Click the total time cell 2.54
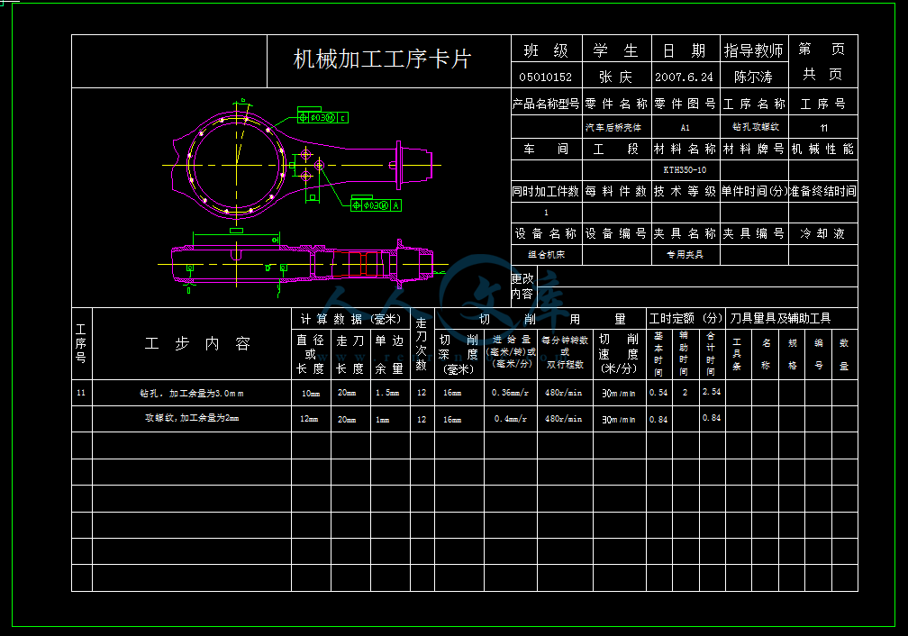 (712, 392)
